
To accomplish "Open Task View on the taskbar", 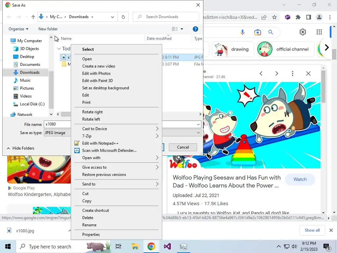I will (118, 246).
